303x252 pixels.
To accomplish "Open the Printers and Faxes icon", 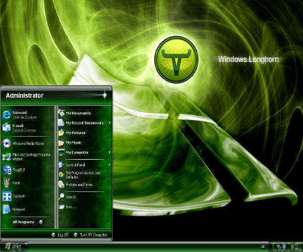I will tap(61, 184).
